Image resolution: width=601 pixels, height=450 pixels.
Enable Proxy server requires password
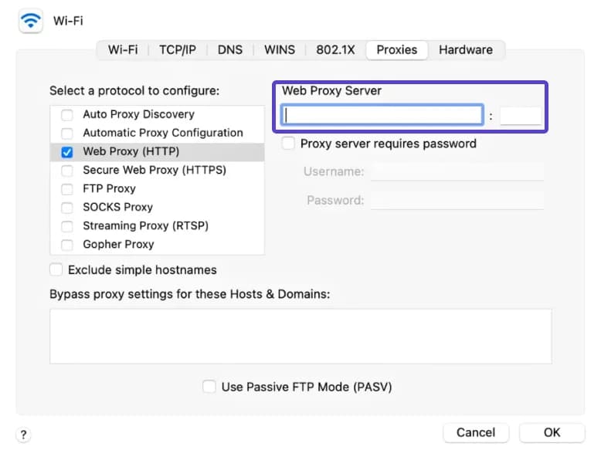pos(288,144)
